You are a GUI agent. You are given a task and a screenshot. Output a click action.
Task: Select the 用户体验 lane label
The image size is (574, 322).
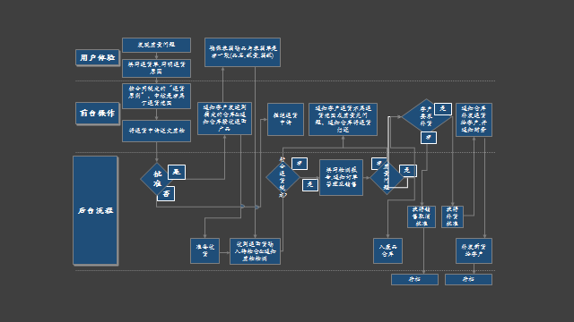(x=98, y=57)
